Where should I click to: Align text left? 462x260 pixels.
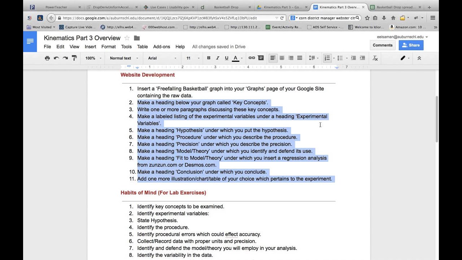(x=273, y=58)
